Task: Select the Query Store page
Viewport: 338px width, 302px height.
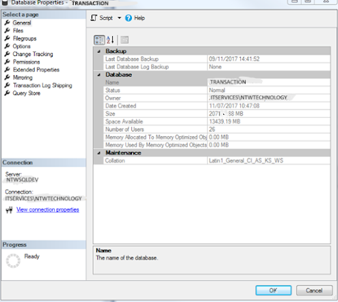Action: coord(27,93)
